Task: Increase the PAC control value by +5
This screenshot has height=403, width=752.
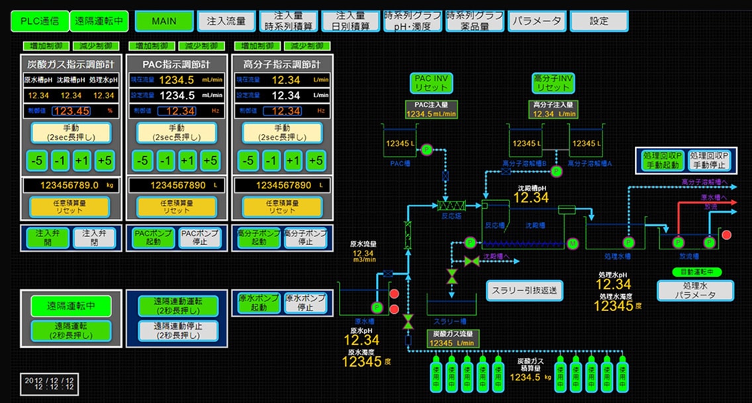Action: tap(210, 161)
